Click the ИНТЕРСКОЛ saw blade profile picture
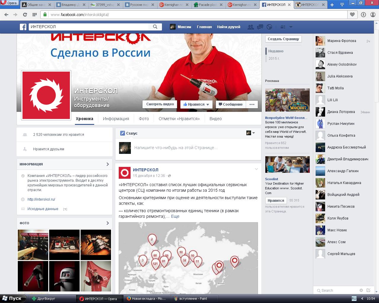The width and height of the screenshot is (379, 303). point(46,95)
